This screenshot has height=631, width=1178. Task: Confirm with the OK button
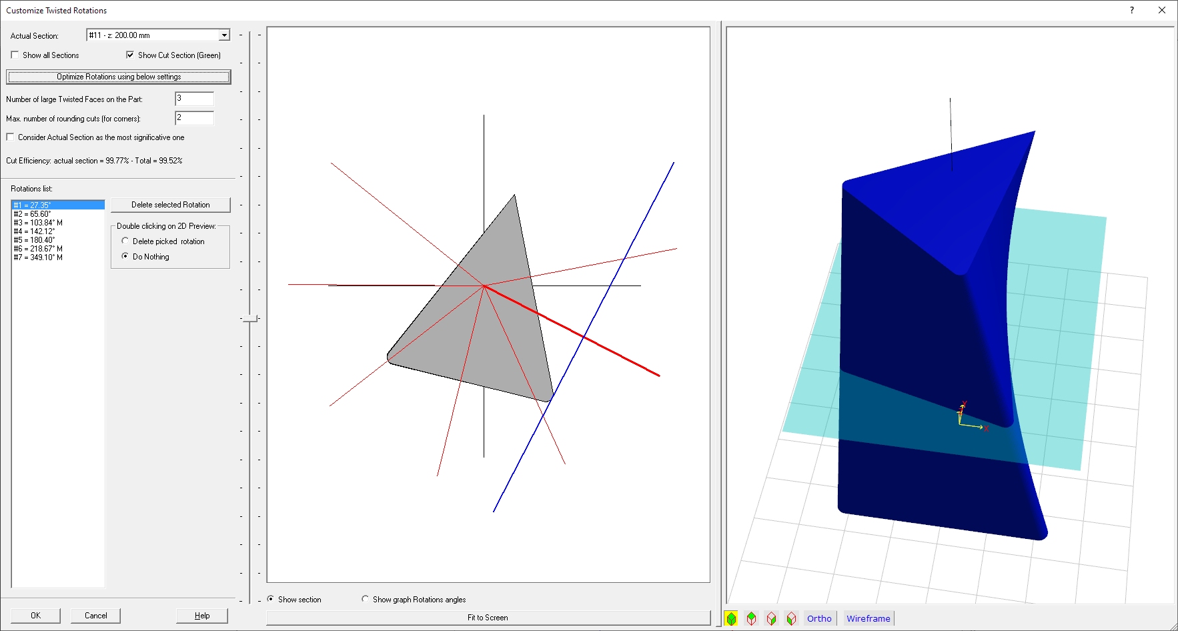[35, 616]
